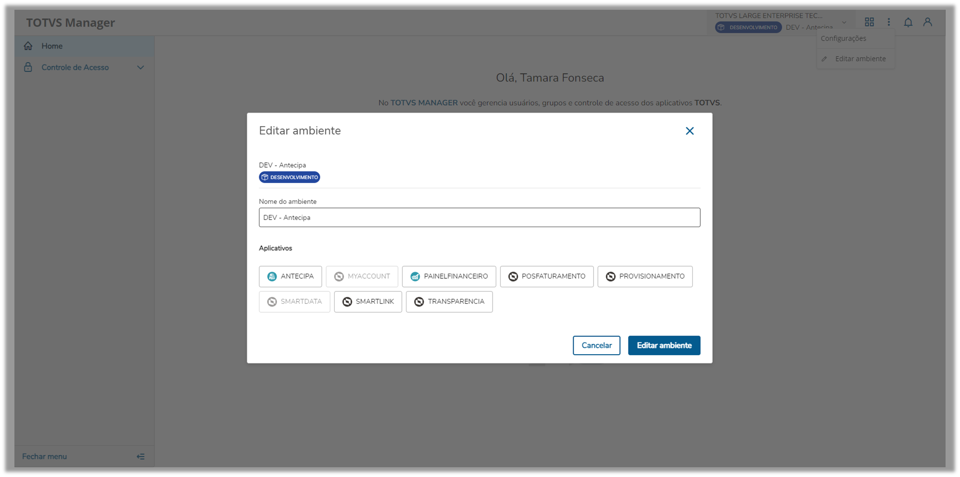Image resolution: width=960 pixels, height=477 pixels.
Task: Click the DESENVOLVIMENTO badge in the dialog
Action: [x=290, y=177]
